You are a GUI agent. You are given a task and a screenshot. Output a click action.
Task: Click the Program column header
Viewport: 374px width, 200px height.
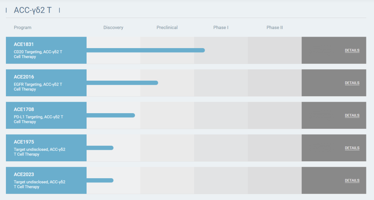click(23, 28)
